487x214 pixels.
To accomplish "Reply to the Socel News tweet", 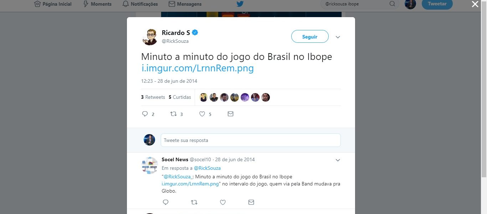I will coord(165,202).
